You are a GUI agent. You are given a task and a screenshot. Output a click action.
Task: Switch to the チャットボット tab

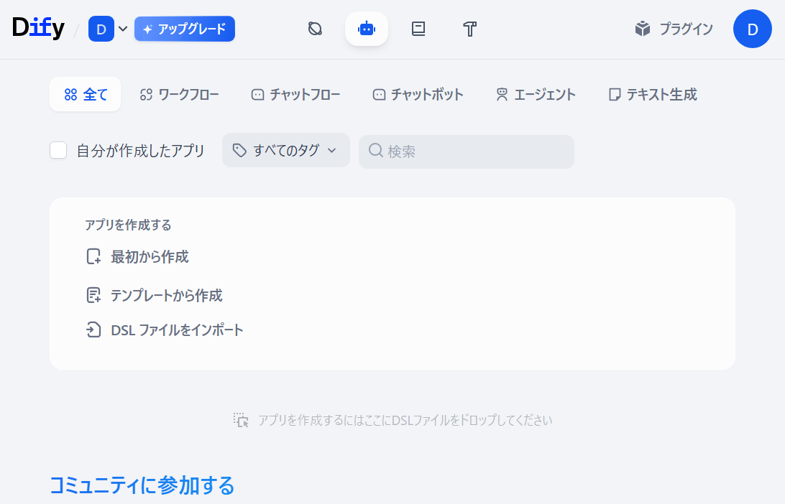pyautogui.click(x=418, y=94)
